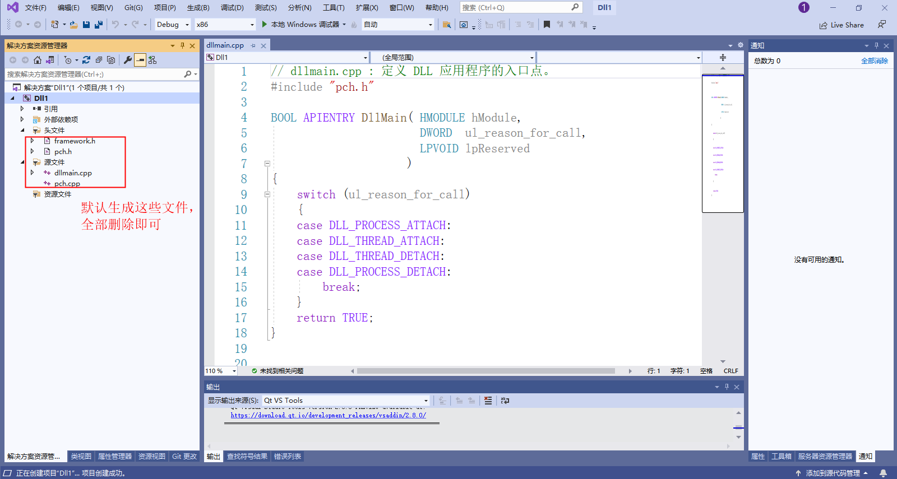Click the Save (single disk) toolbar icon
Screen dimensions: 897x479
(86, 25)
